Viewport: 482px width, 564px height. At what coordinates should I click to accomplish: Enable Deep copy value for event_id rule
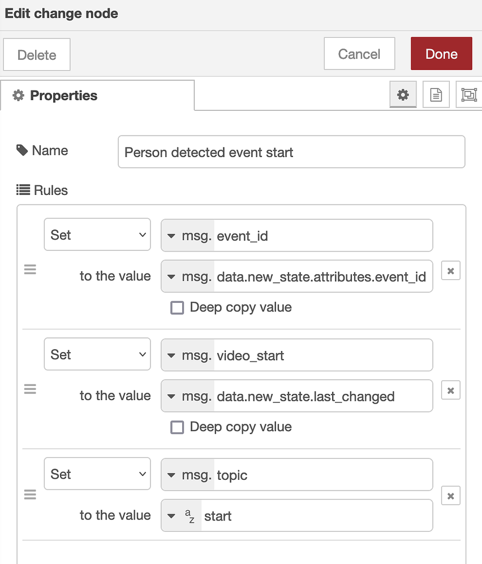coord(178,307)
